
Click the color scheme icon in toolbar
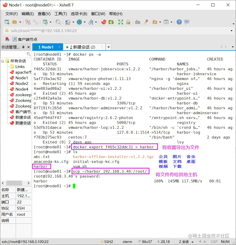(x=68, y=22)
